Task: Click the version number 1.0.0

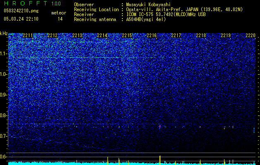Action: pyautogui.click(x=56, y=3)
